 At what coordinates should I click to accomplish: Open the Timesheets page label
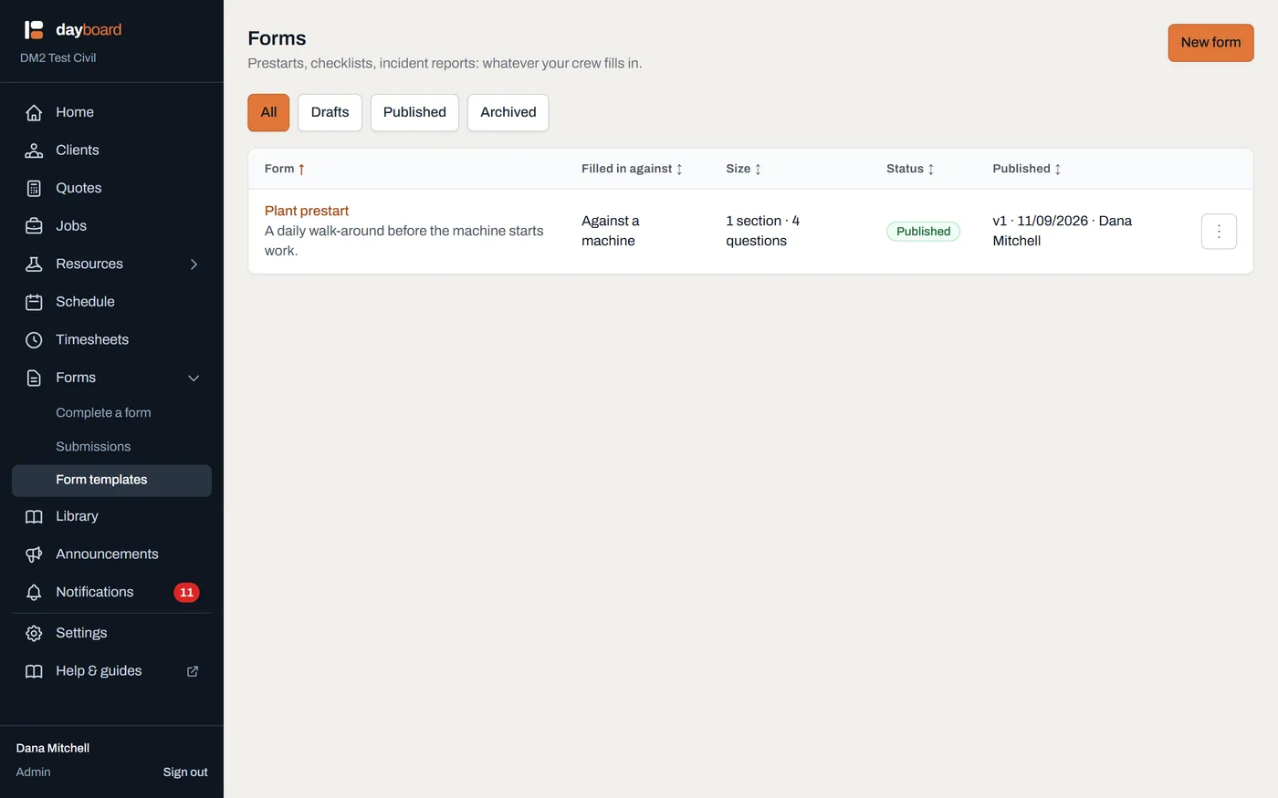92,339
